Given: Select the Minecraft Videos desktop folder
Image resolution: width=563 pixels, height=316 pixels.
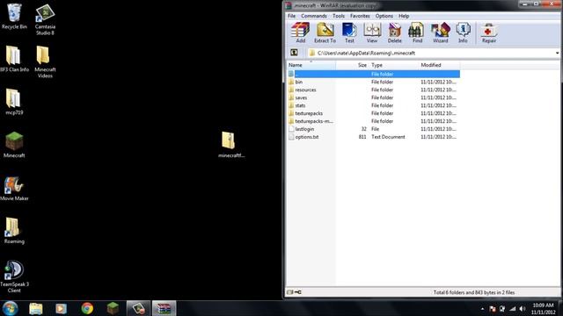Looking at the screenshot, I should (45, 62).
